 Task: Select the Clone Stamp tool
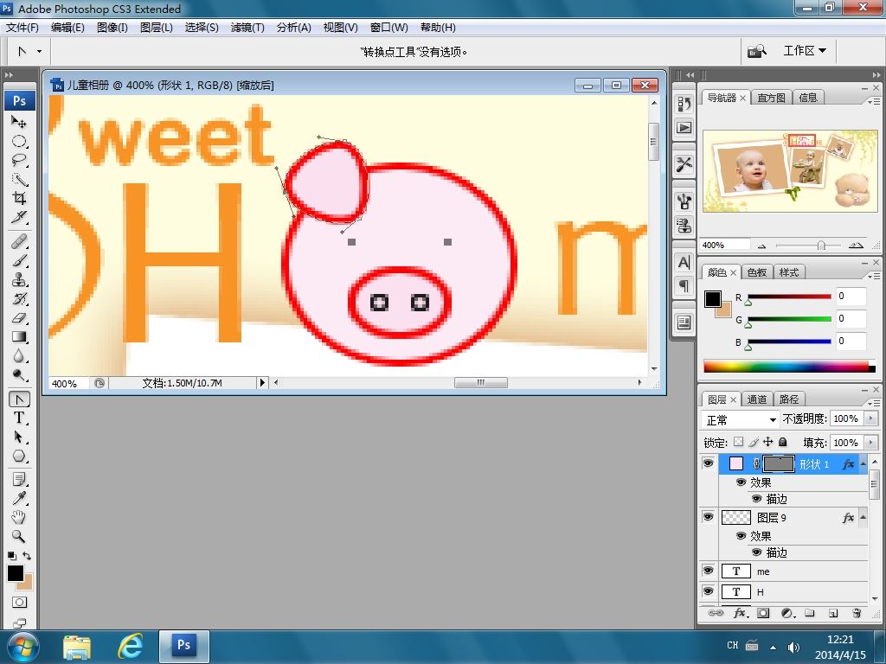point(19,280)
